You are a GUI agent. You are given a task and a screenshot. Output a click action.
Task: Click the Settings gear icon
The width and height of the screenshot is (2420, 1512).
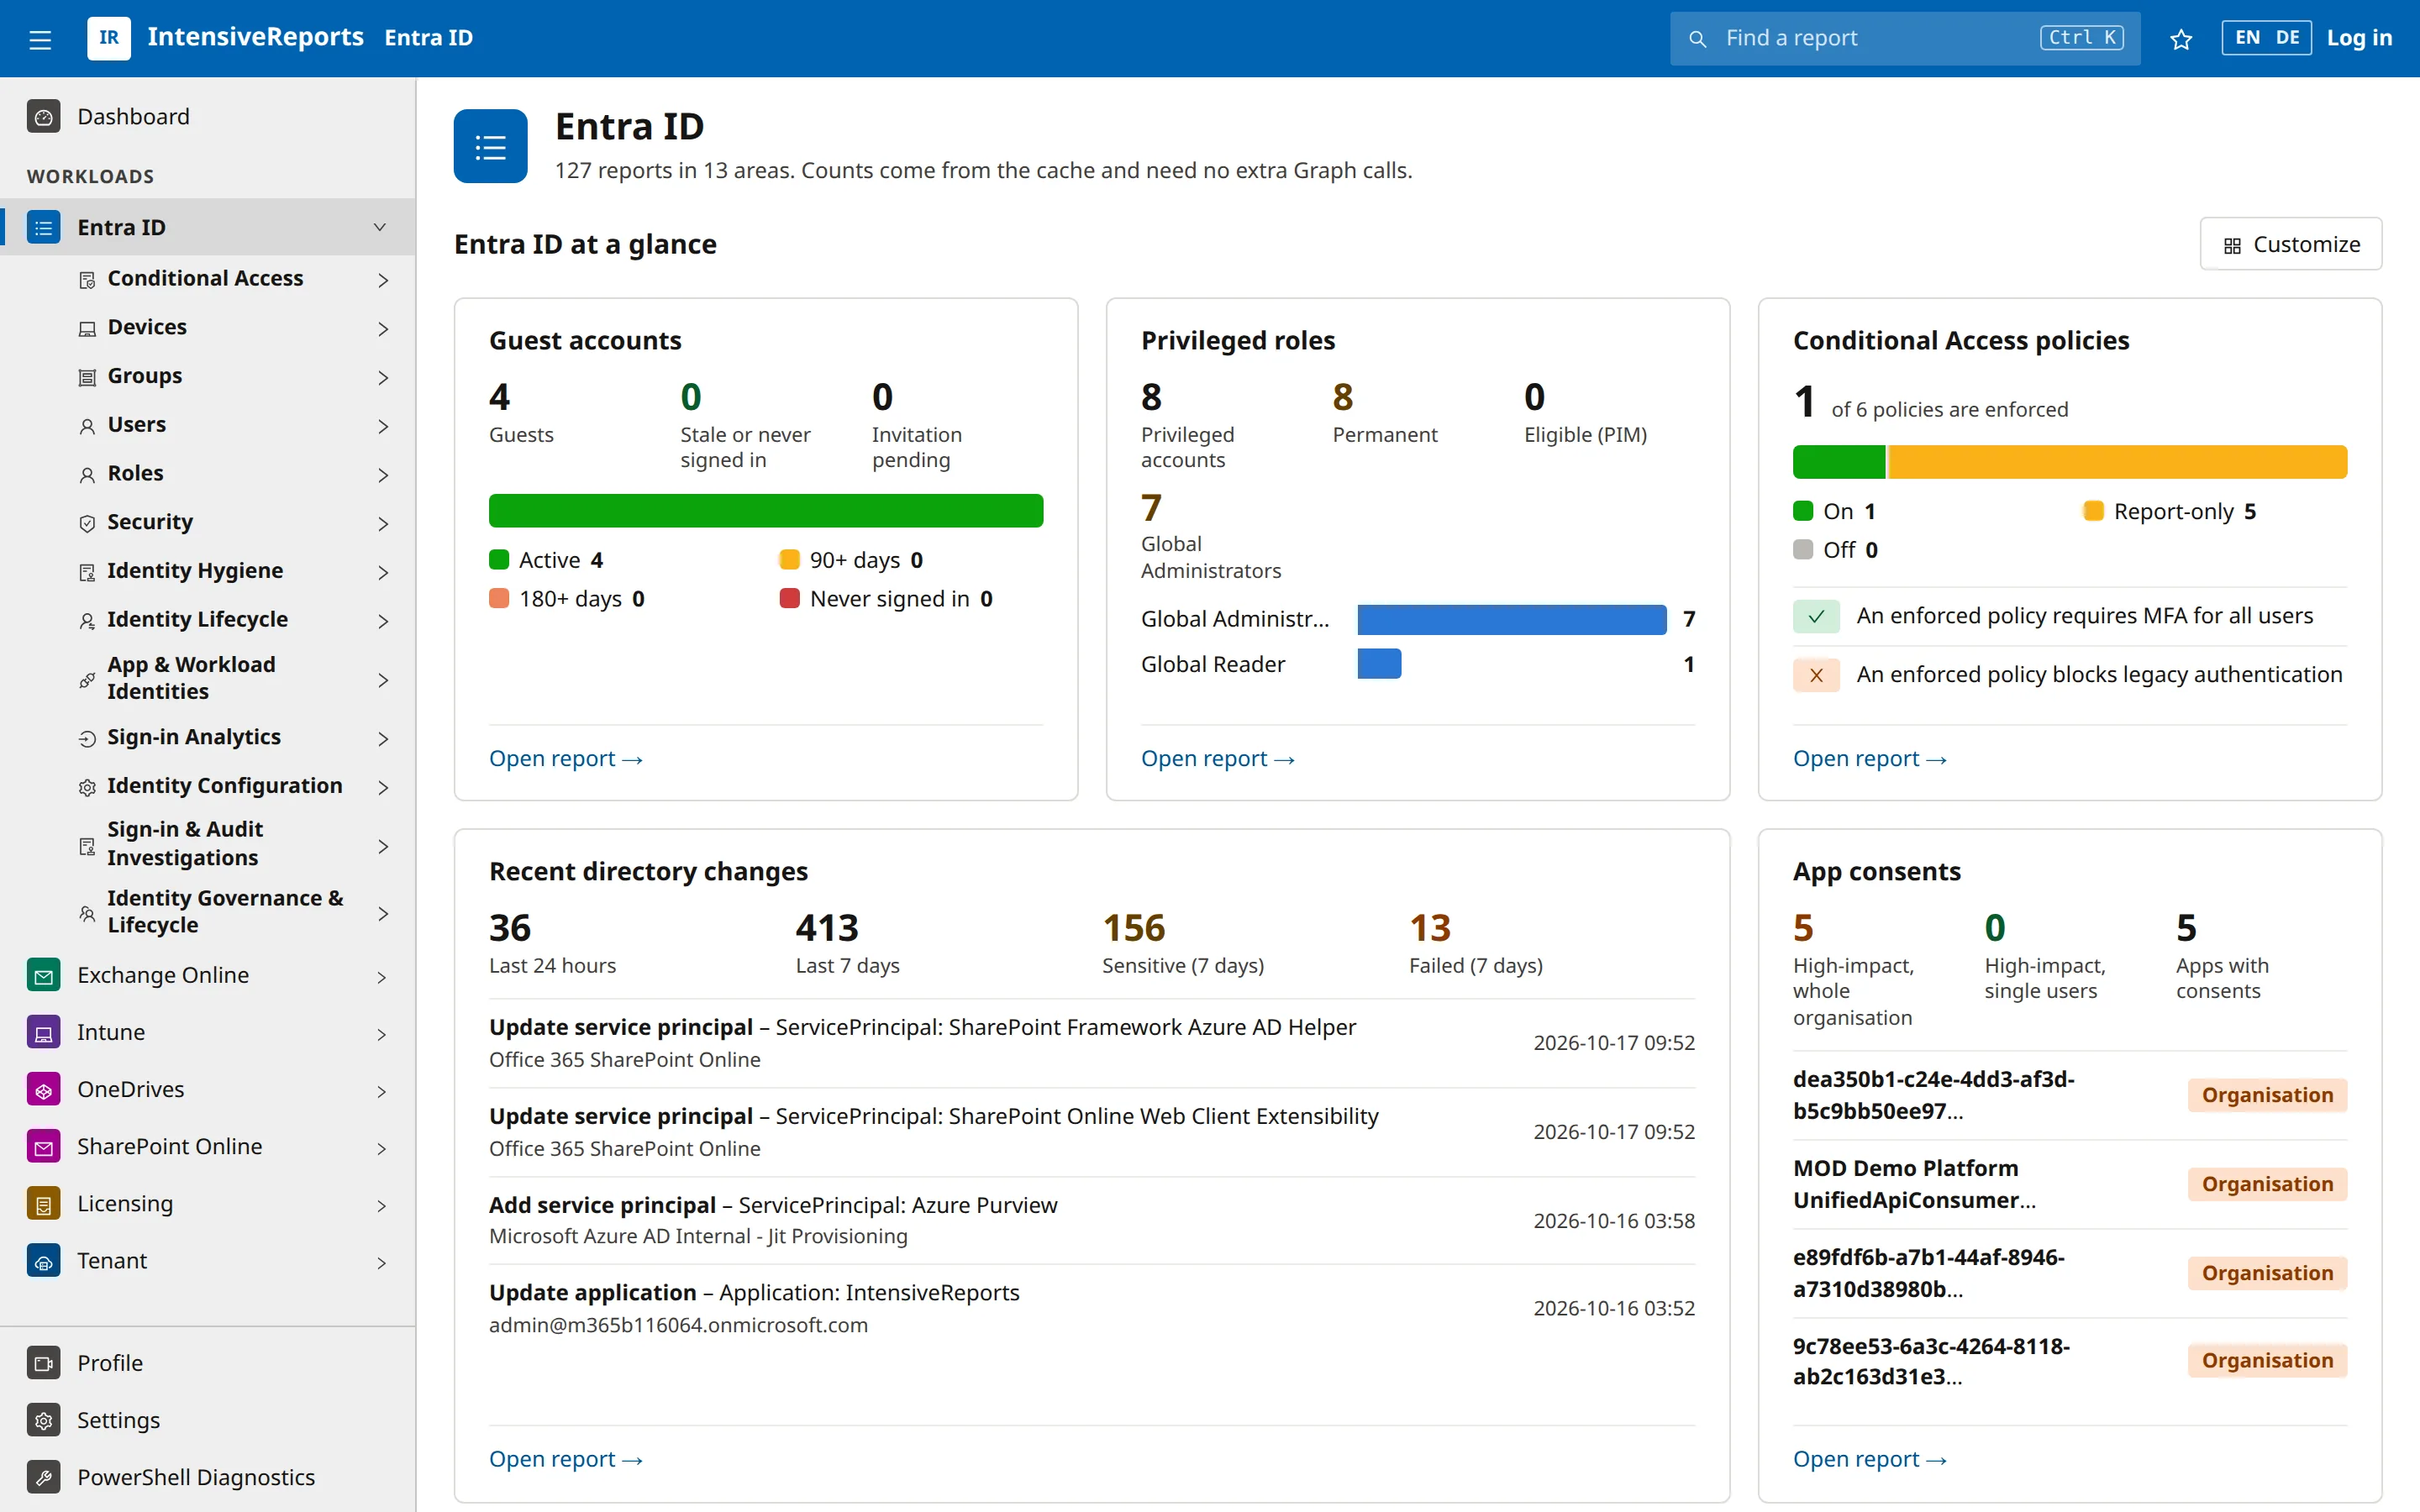43,1420
